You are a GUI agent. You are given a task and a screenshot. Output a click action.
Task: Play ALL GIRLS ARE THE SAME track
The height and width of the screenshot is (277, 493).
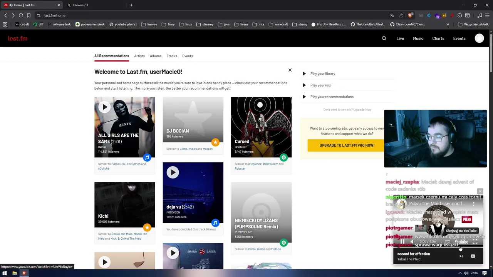(x=104, y=107)
